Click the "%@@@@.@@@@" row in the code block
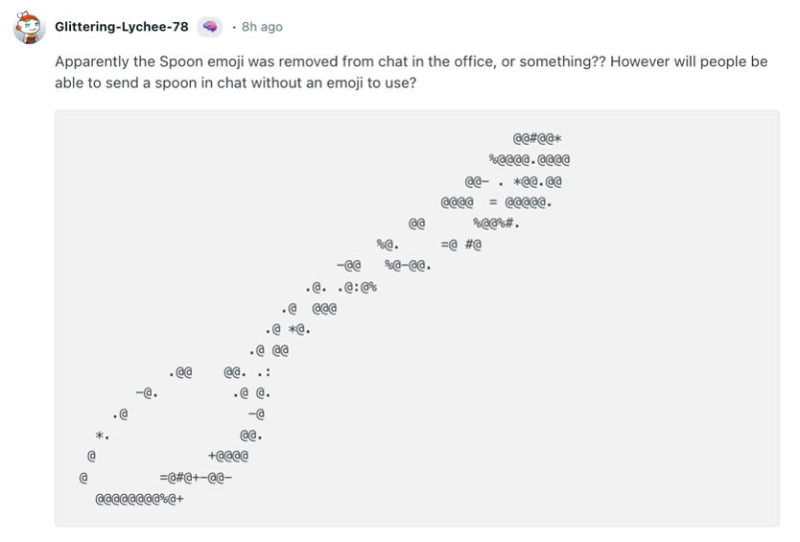800x542 pixels. (x=529, y=159)
